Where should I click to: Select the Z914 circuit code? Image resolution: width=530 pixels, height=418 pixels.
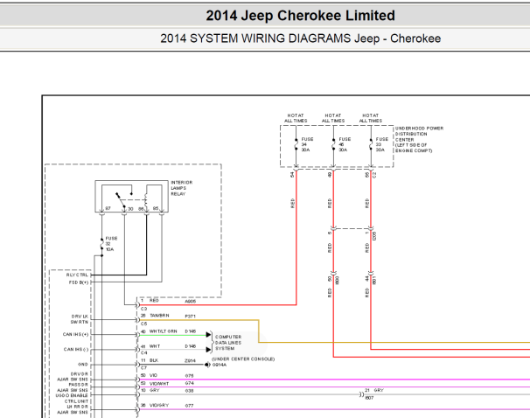[x=191, y=360]
